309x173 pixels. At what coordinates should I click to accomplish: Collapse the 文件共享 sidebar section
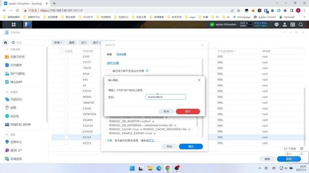click(7, 49)
